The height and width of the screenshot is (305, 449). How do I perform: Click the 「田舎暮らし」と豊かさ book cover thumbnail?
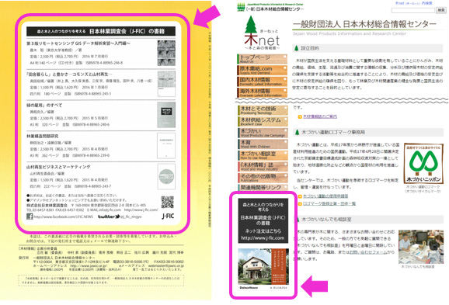(166, 84)
